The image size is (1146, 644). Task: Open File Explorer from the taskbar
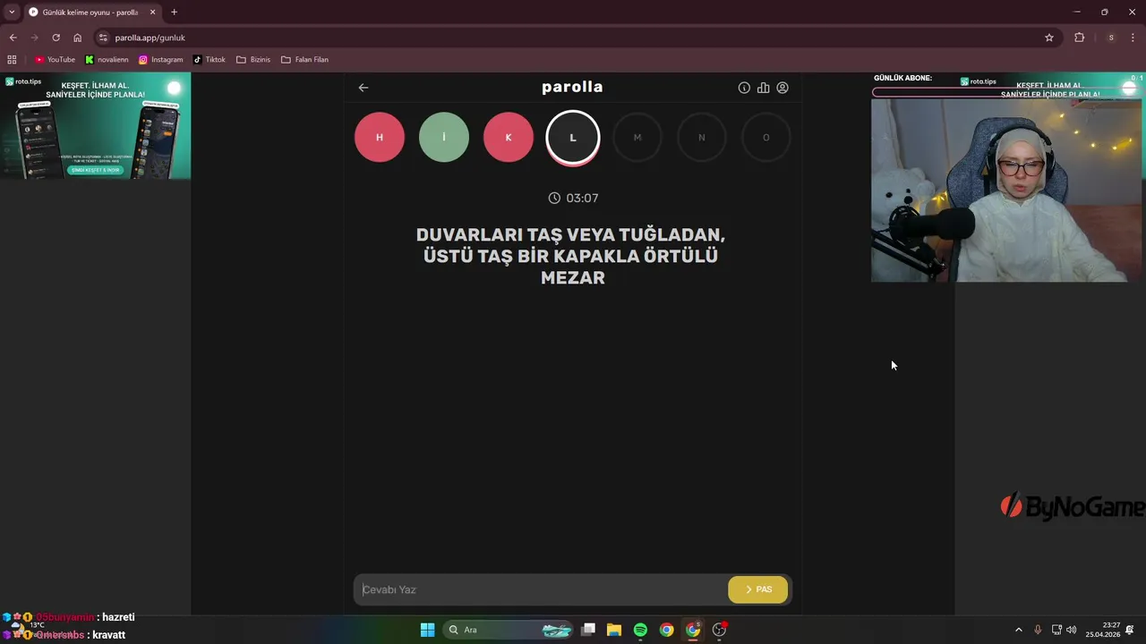[x=614, y=630]
